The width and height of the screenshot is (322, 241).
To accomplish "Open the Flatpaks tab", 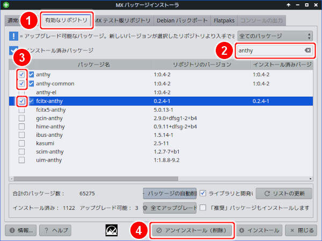I will 224,20.
